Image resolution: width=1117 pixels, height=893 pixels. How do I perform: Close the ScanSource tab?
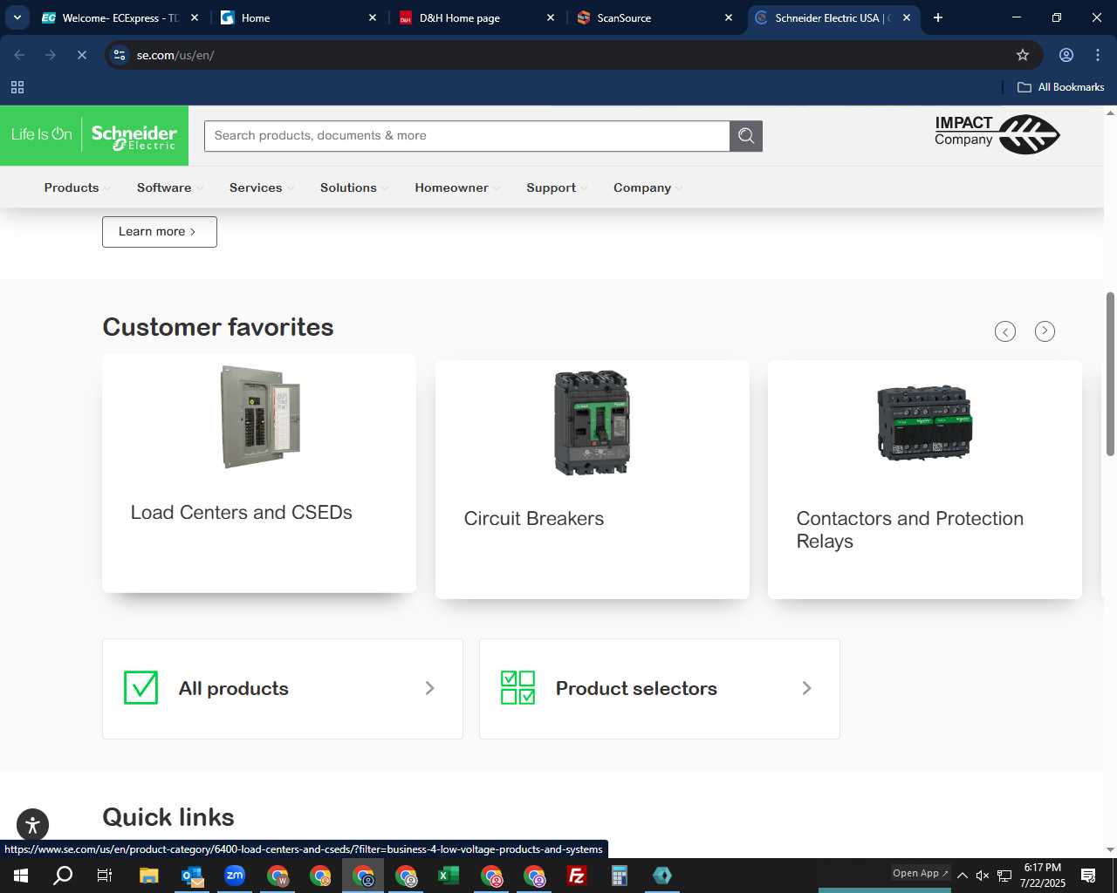729,17
